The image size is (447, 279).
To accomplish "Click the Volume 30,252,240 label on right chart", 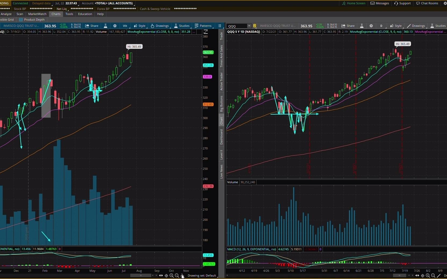I will click(241, 182).
